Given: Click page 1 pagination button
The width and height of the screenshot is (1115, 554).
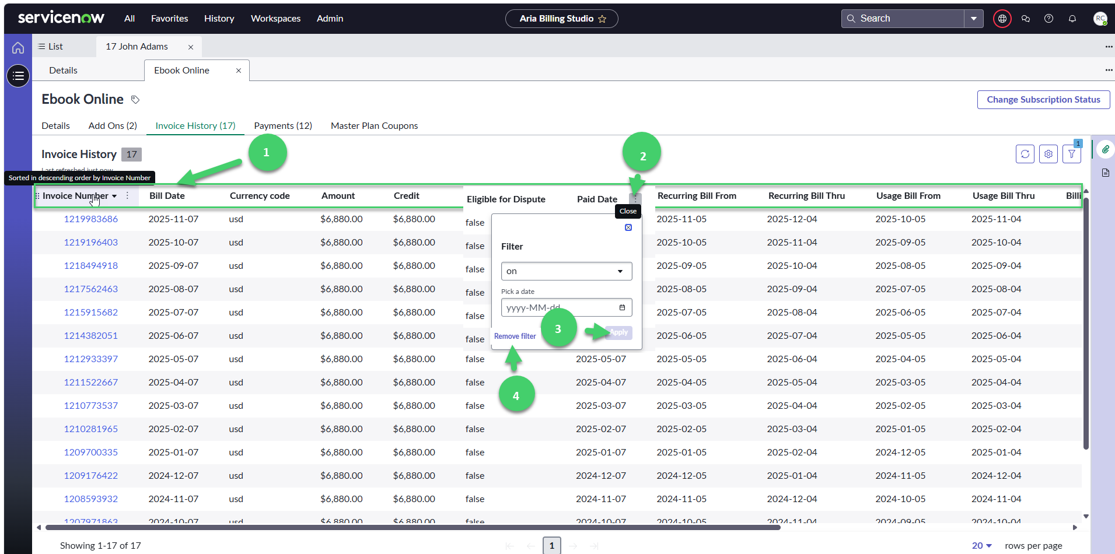Looking at the screenshot, I should [x=552, y=546].
